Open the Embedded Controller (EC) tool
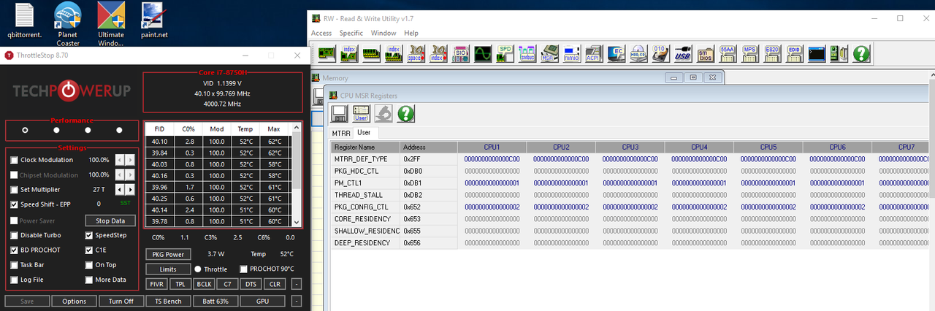This screenshot has height=311, width=935. [x=617, y=53]
